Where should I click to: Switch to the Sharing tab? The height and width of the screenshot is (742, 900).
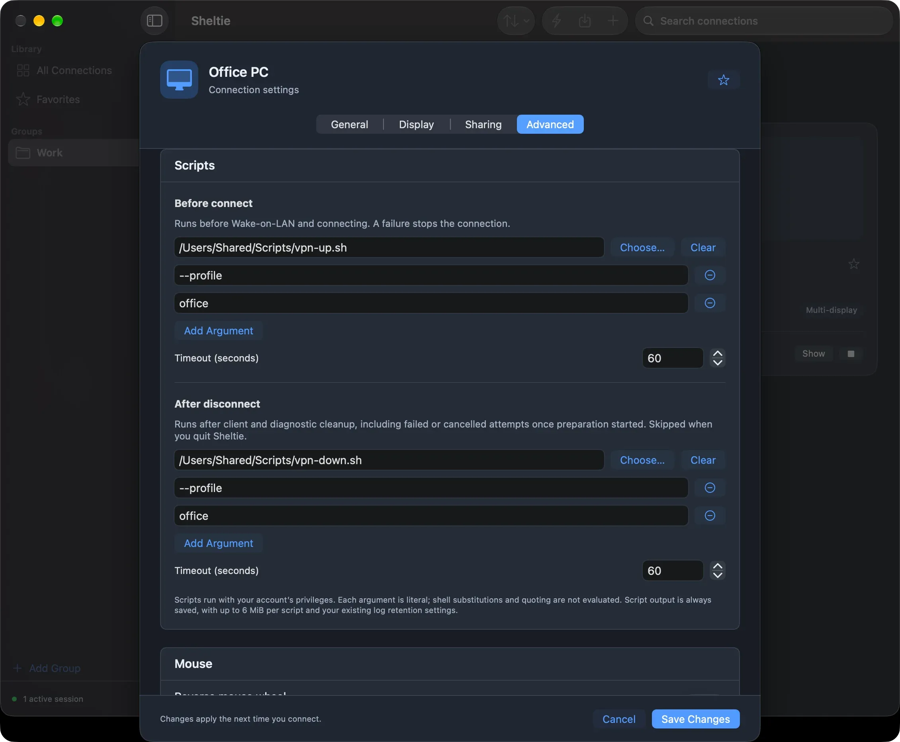[483, 124]
